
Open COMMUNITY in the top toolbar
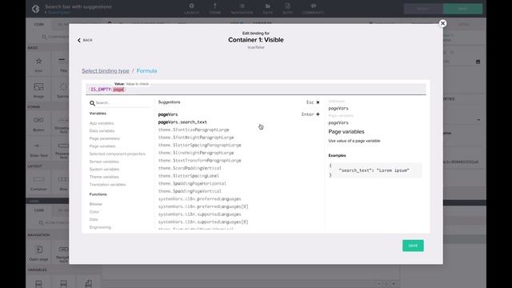tap(313, 9)
